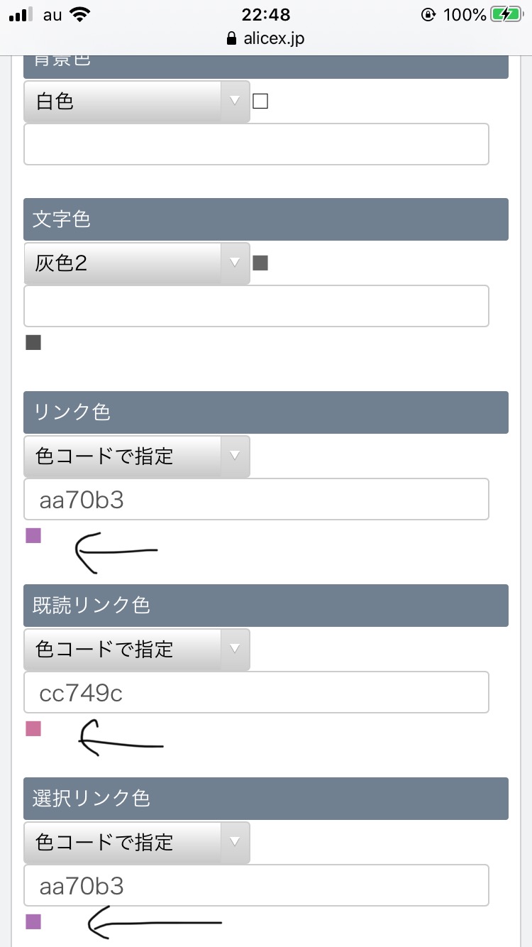Open the 白色 background color dropdown
The image size is (532, 947).
pos(136,102)
